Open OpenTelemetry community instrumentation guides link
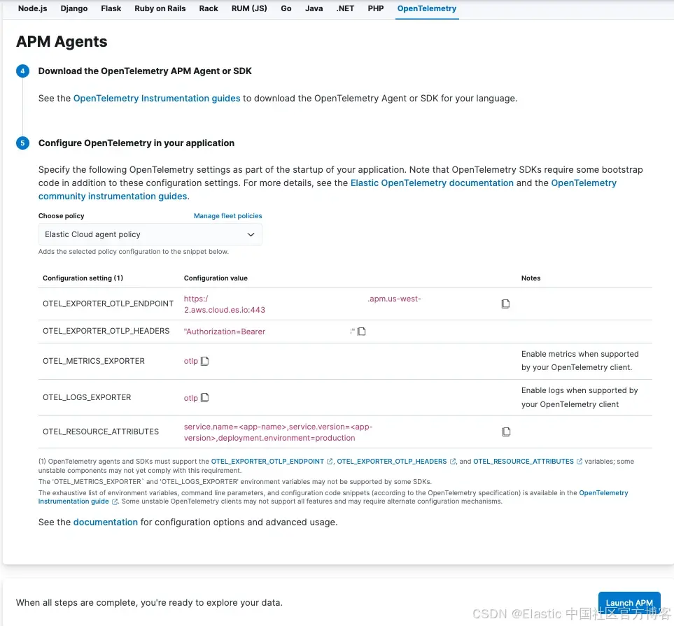Image resolution: width=674 pixels, height=626 pixels. coord(113,197)
